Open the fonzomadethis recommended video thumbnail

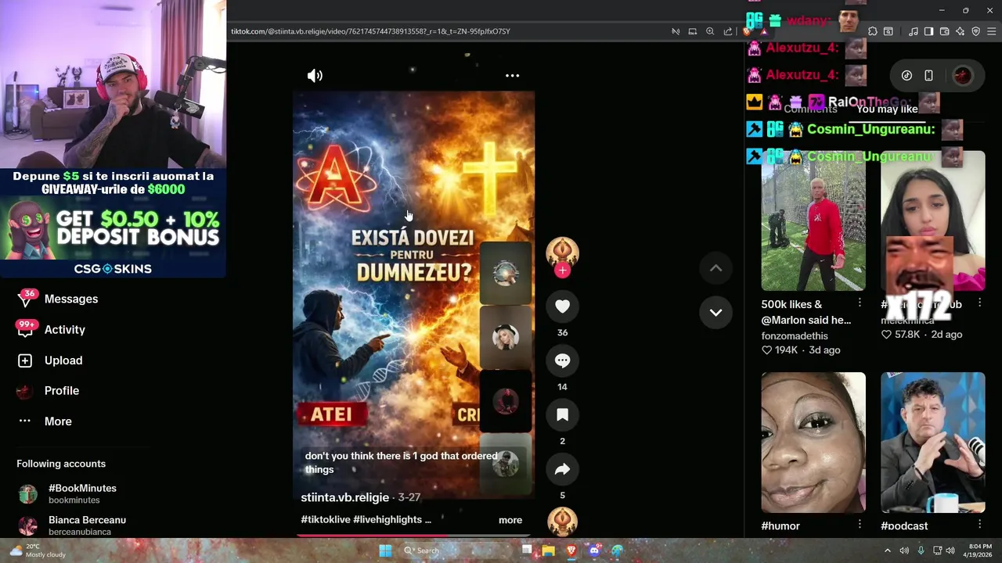[x=813, y=221]
